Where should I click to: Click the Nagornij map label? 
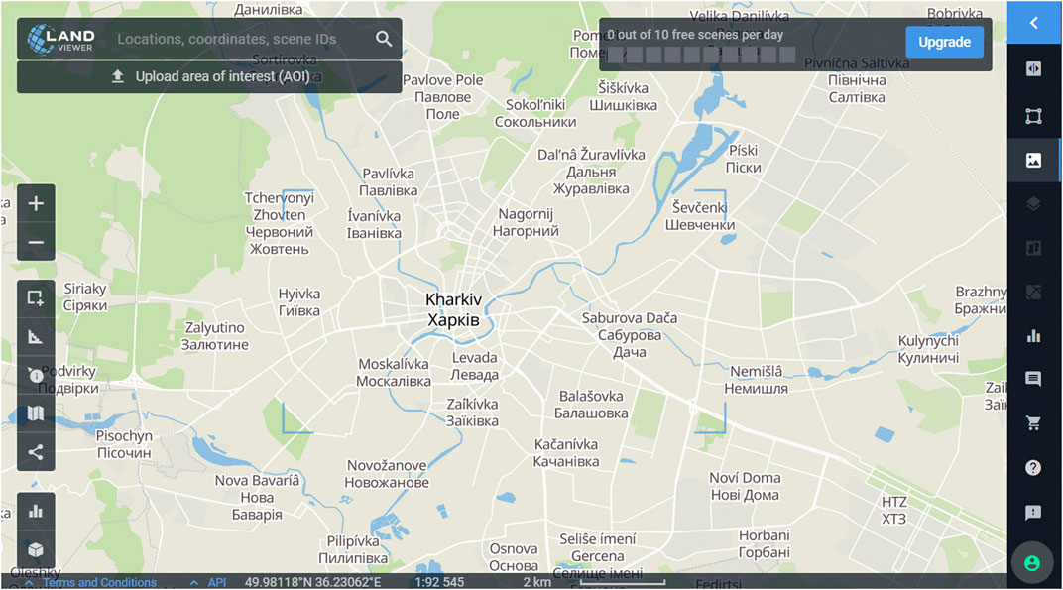[x=526, y=222]
